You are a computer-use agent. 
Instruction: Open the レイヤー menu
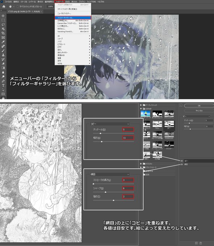click(32, 2)
